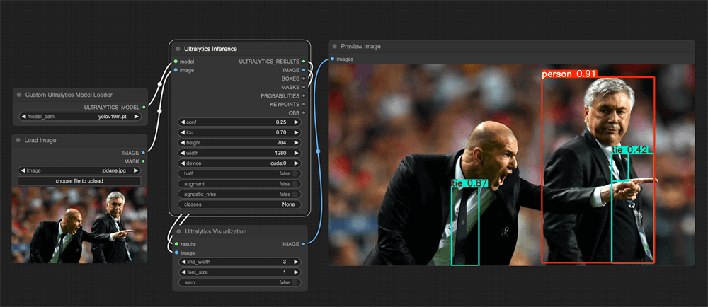Click the Inference image input socket

click(x=175, y=70)
